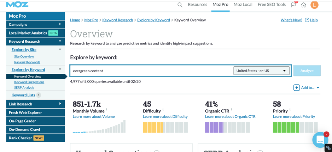Open the Keyword Research breadcrumb link
This screenshot has width=332, height=152.
(117, 20)
